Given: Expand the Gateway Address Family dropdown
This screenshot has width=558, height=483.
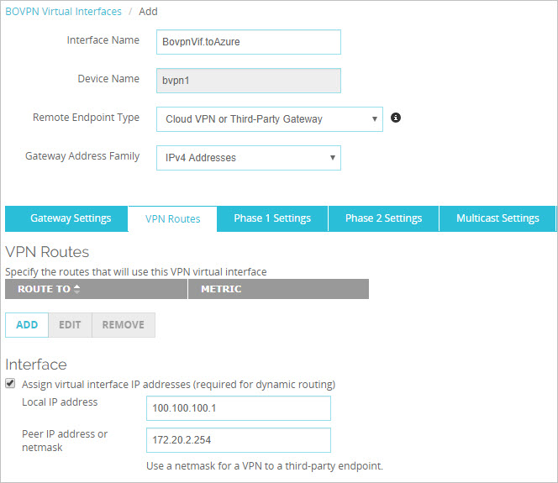Looking at the screenshot, I should (248, 158).
